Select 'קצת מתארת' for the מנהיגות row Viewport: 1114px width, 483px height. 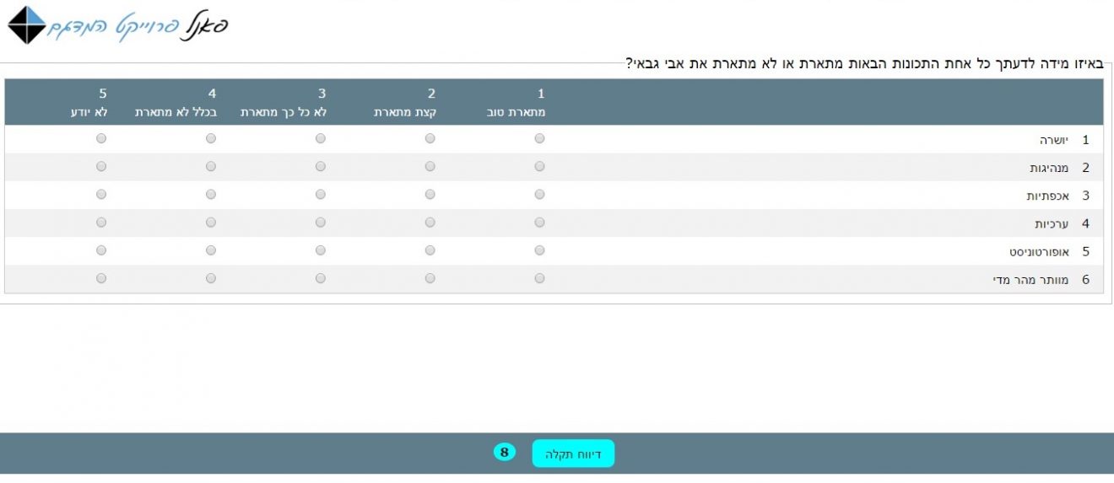tap(430, 167)
